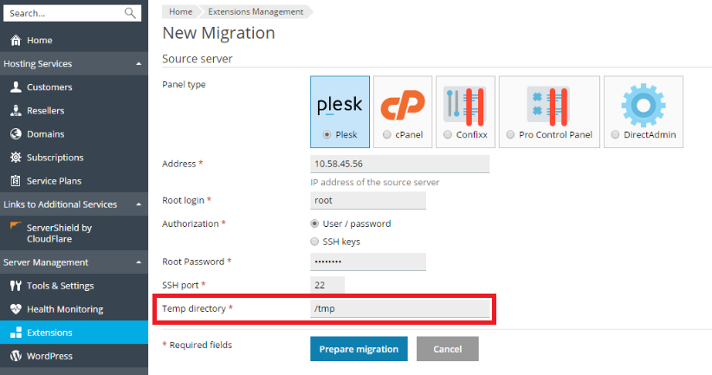Click the Cancel button
712x375 pixels.
tap(447, 349)
